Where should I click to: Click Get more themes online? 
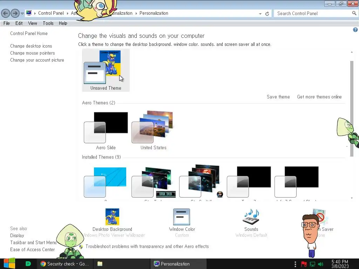pyautogui.click(x=319, y=97)
